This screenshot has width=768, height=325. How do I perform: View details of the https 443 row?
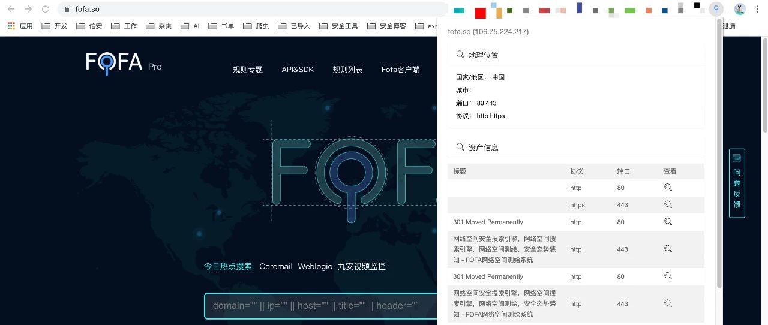click(668, 204)
